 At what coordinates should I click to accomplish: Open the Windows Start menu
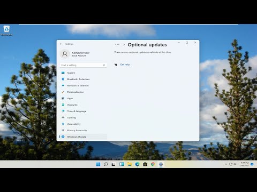[x=98, y=164]
